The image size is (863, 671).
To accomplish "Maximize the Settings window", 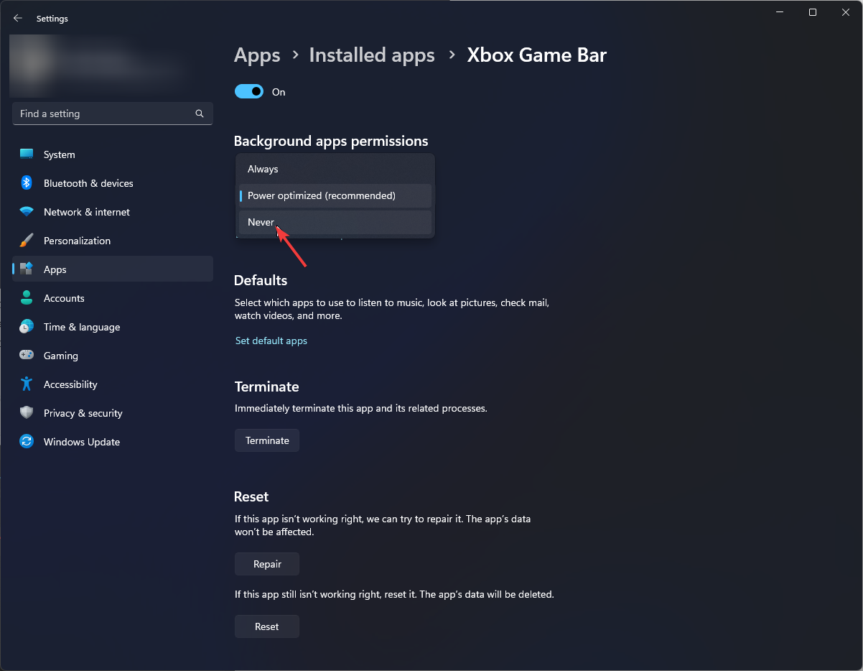I will pos(813,12).
